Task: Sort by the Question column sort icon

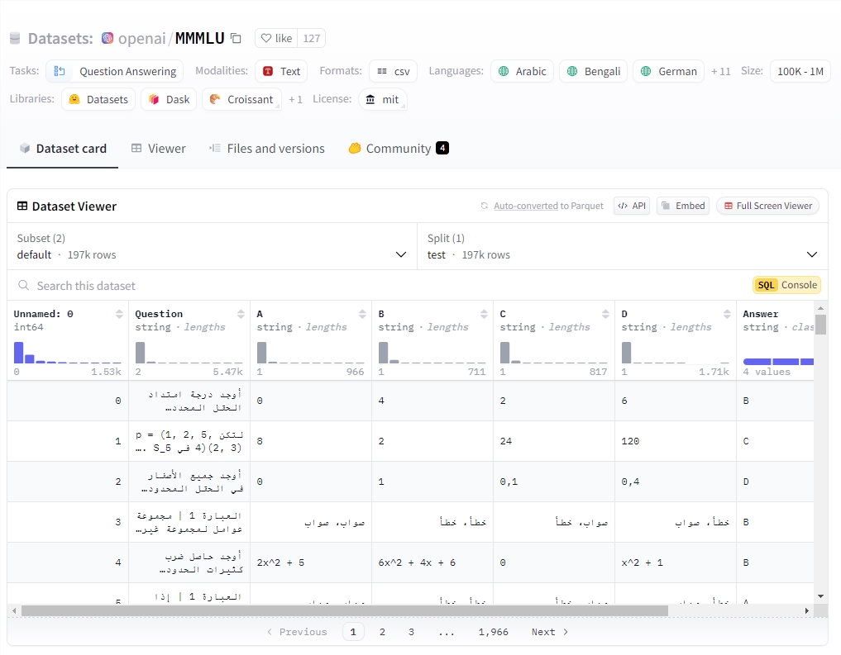Action: [241, 314]
